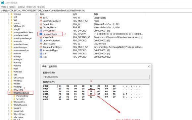Select the volsnap folder icon

(12, 63)
